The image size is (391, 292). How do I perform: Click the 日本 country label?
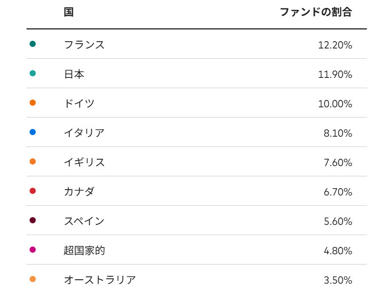[x=74, y=74]
